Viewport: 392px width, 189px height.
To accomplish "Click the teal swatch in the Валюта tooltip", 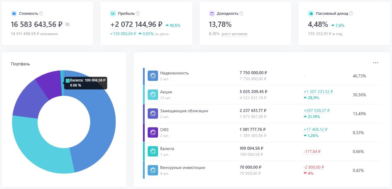I will [68, 80].
